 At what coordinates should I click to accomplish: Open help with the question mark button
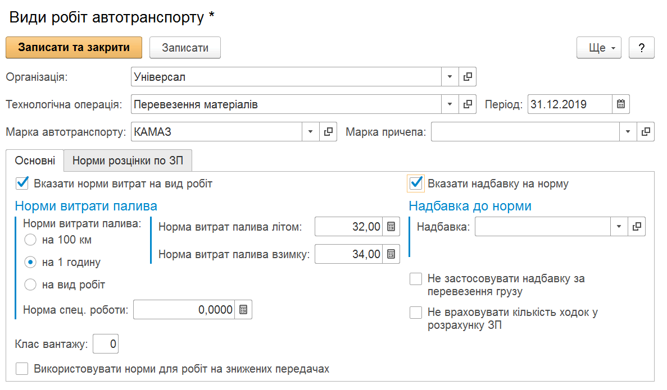pos(642,48)
